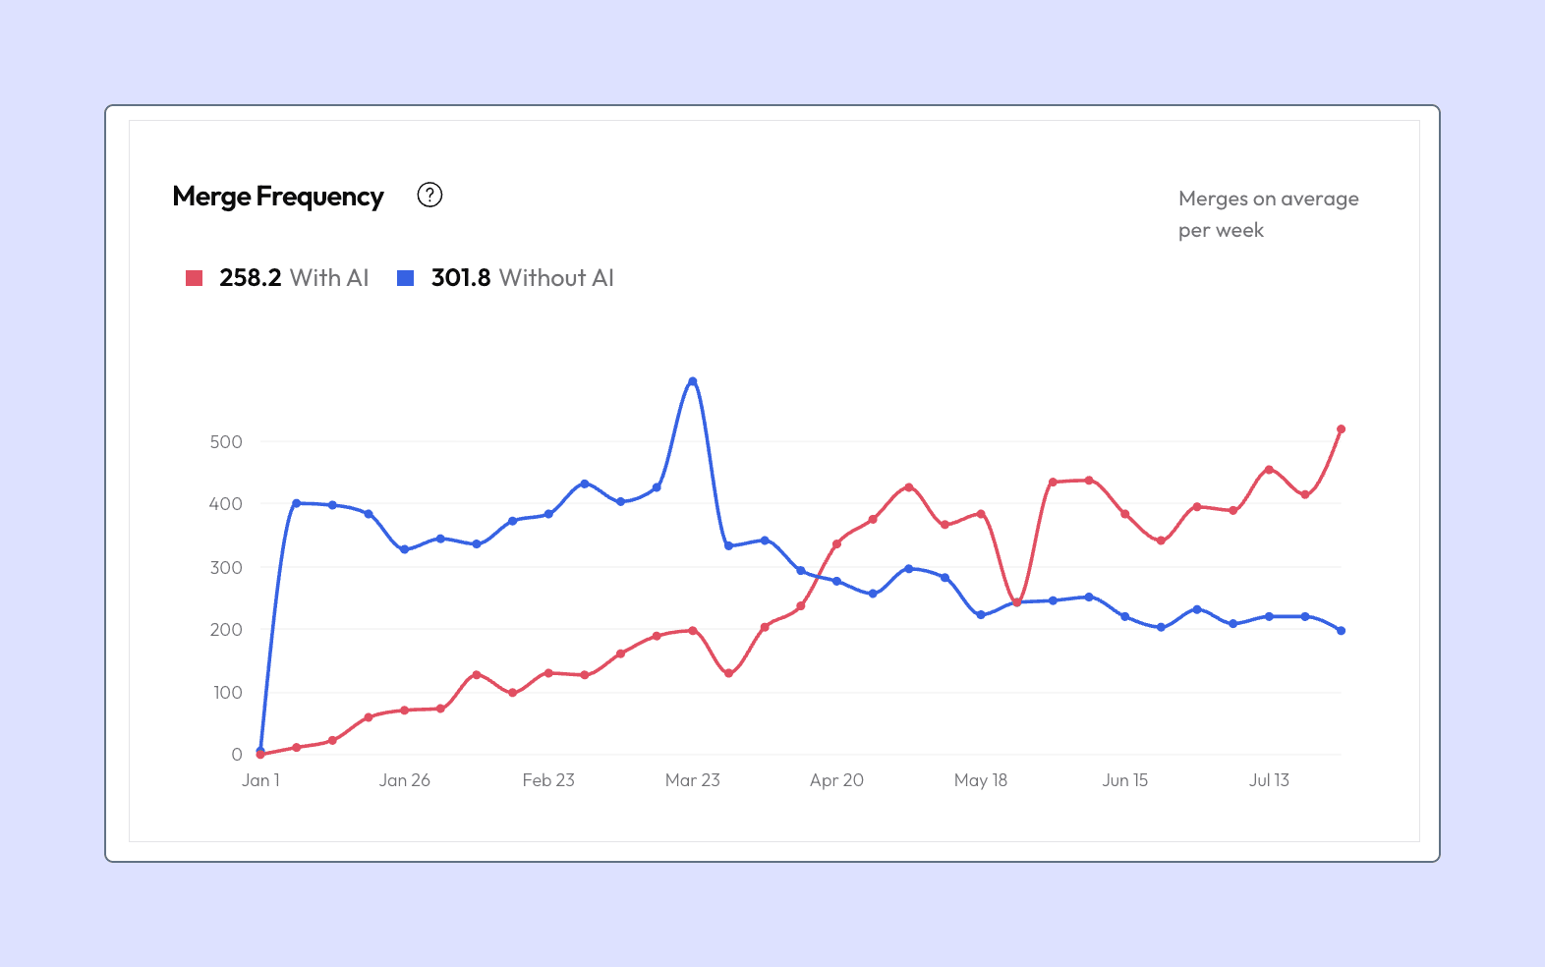Click the first red data point at Jan 1
The image size is (1545, 967).
tap(260, 755)
